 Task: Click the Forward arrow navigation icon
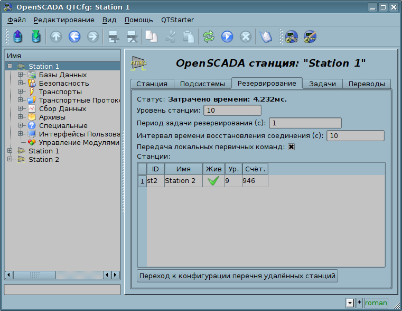[x=93, y=36]
